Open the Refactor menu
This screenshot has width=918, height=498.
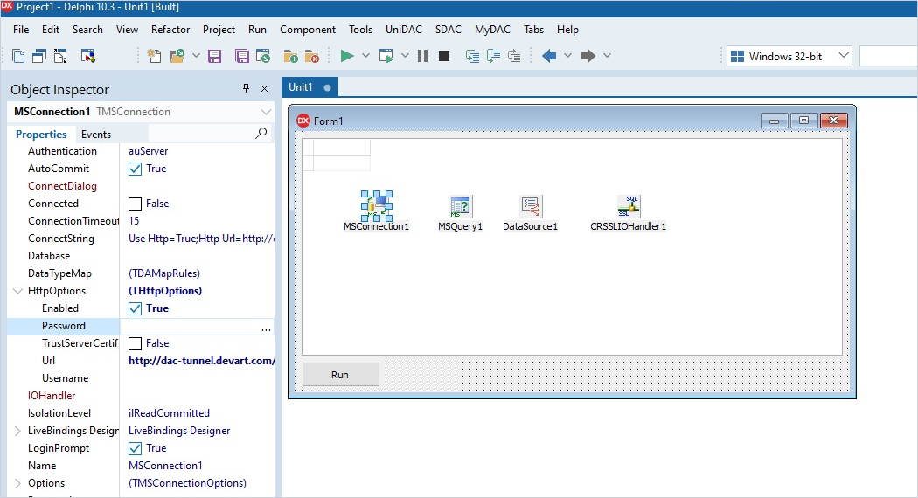click(x=170, y=29)
